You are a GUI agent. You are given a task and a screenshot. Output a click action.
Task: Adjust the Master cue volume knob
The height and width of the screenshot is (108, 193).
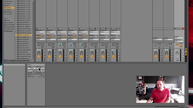click(x=177, y=60)
